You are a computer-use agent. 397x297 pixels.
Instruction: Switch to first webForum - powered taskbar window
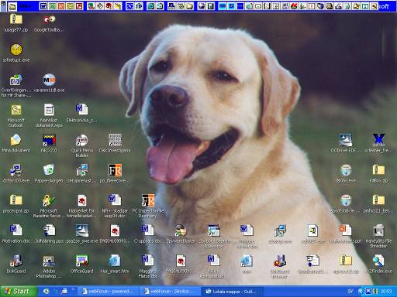(x=108, y=292)
